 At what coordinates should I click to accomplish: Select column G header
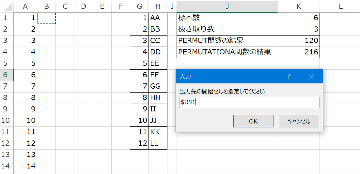[139, 7]
